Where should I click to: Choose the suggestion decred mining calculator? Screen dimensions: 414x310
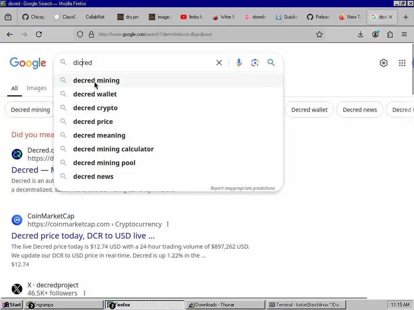169,149
